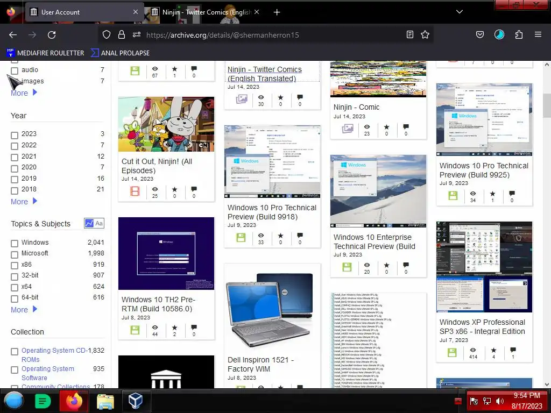Image resolution: width=551 pixels, height=413 pixels.
Task: Open the site permissions icon in the address bar
Action: (x=136, y=34)
